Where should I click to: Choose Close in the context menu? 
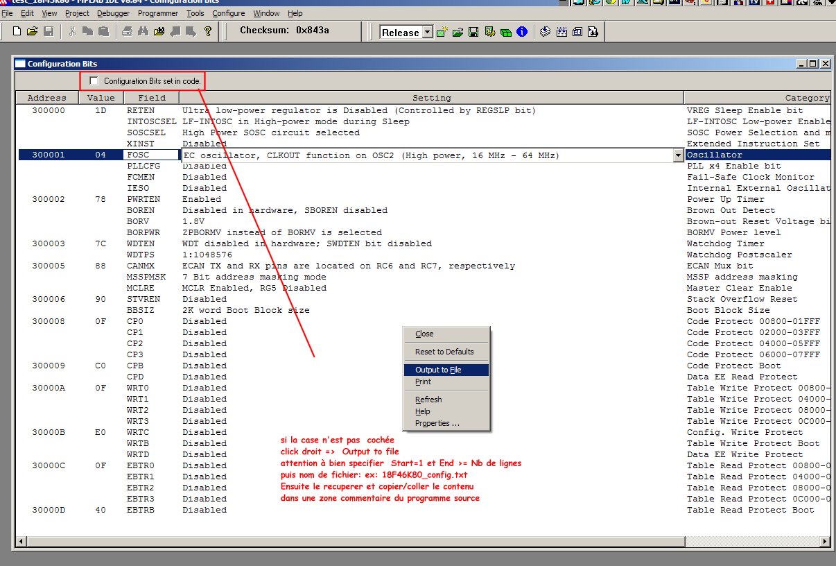(x=446, y=334)
